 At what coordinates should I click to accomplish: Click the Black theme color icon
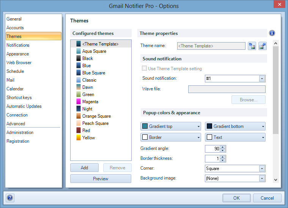click(x=79, y=58)
